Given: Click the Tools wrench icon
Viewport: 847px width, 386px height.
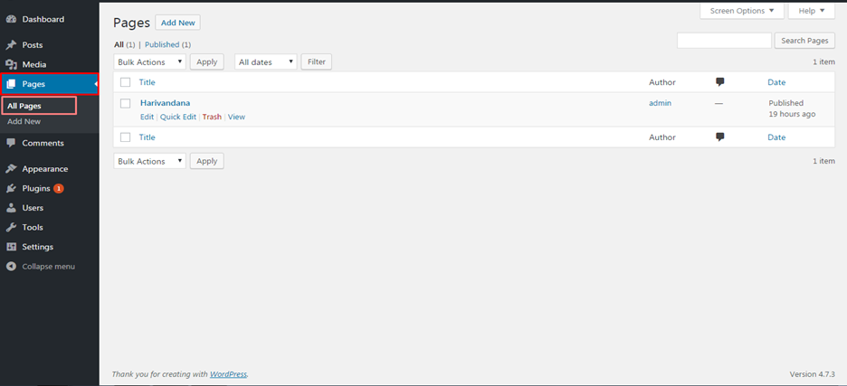Looking at the screenshot, I should (x=11, y=228).
